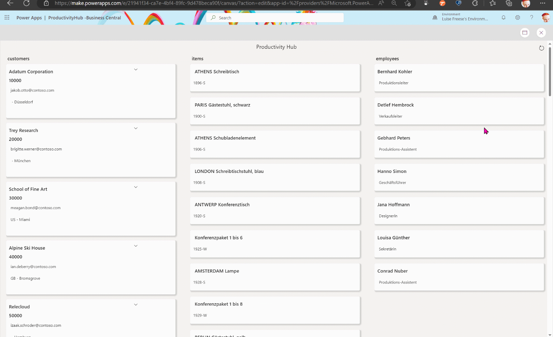Open the Power Apps account picture
553x337 pixels.
click(546, 17)
